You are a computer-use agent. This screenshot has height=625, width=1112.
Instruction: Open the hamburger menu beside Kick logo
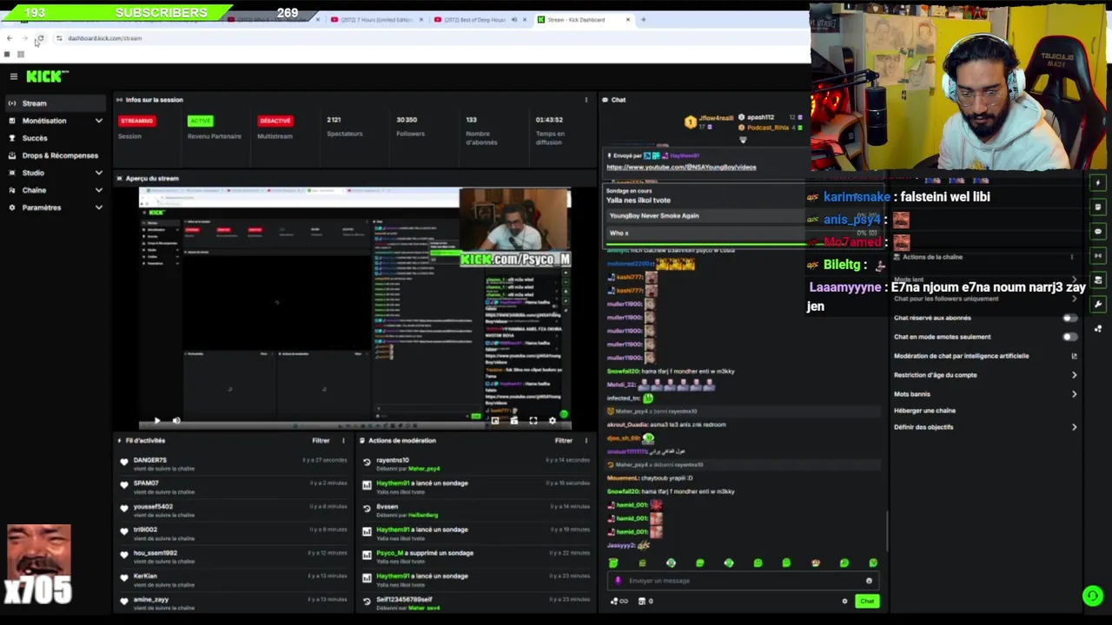coord(14,76)
